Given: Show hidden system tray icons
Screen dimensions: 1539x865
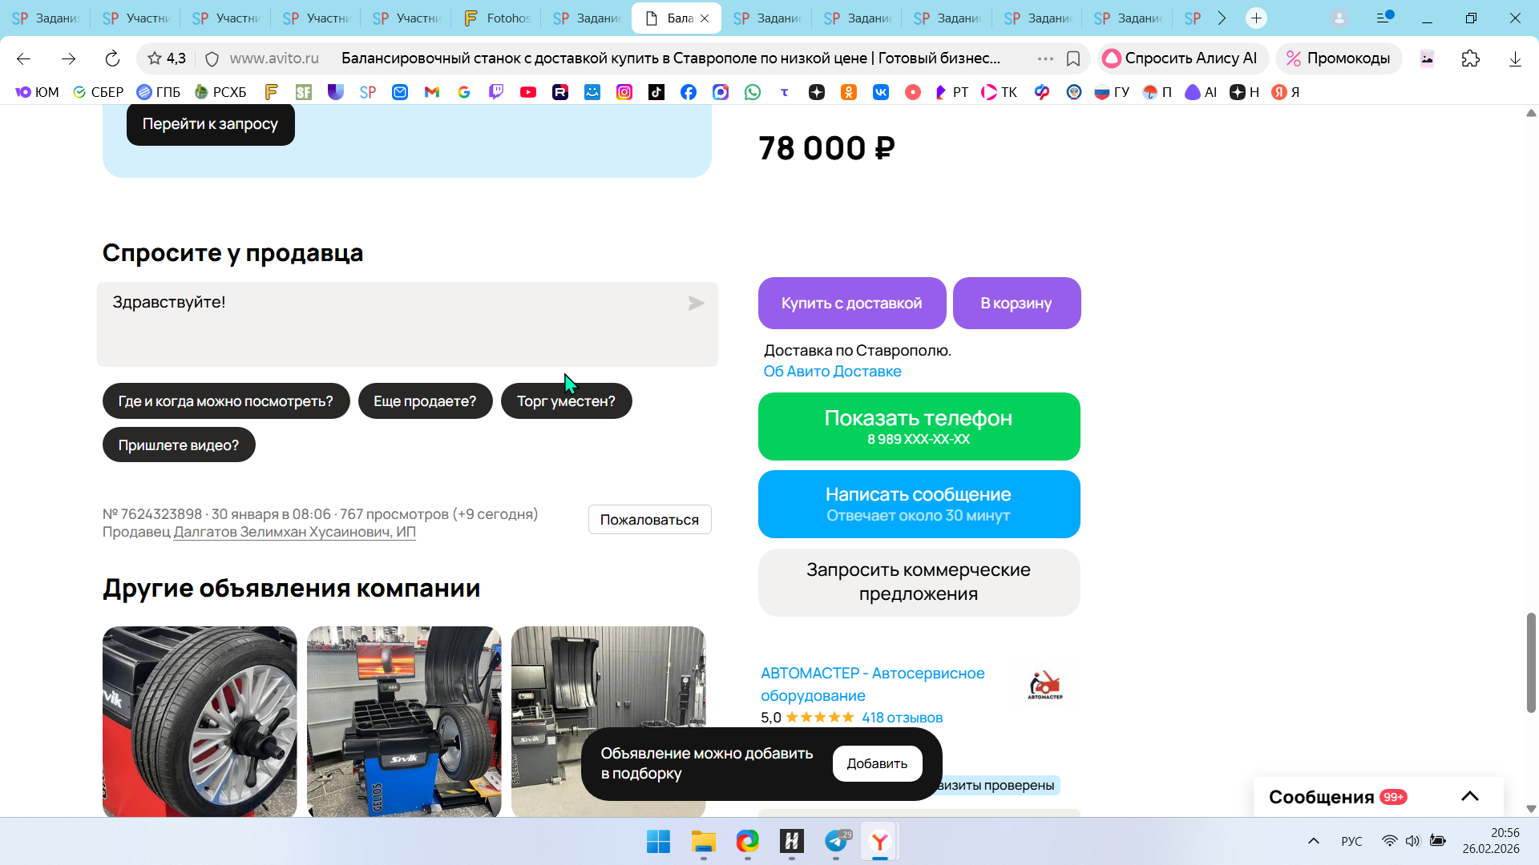Looking at the screenshot, I should click(x=1313, y=841).
